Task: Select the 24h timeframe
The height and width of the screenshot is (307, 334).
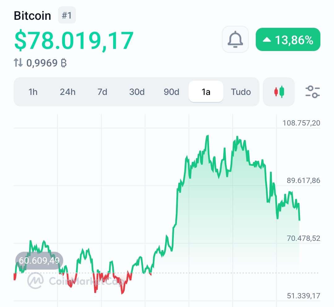Action: click(67, 92)
